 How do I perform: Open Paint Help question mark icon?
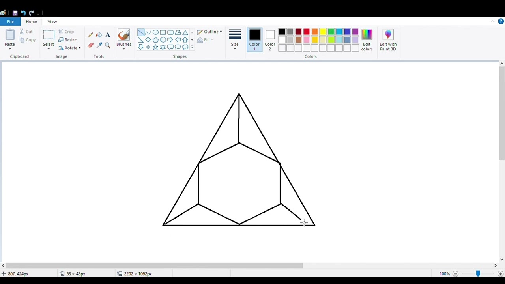501,21
